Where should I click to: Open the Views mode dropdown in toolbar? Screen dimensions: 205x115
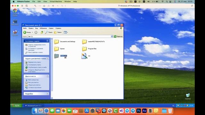(66, 32)
